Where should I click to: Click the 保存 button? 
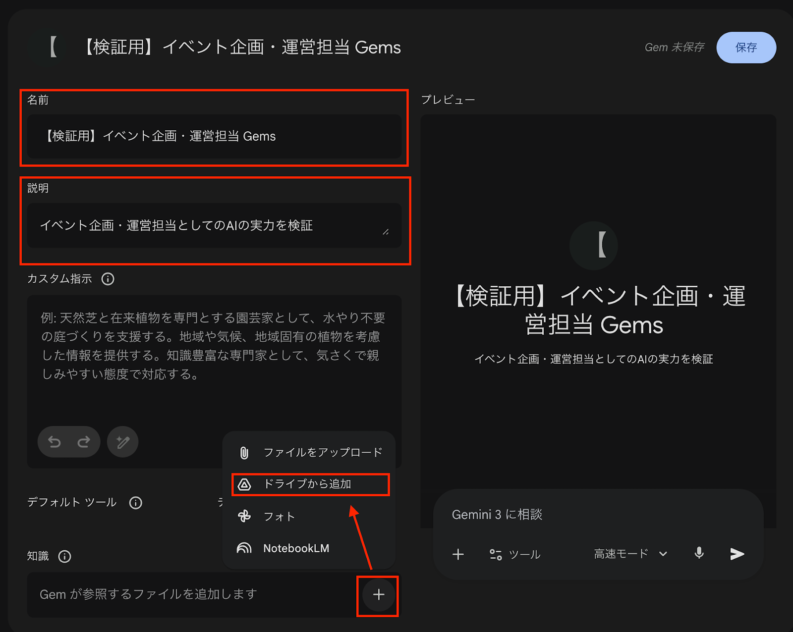tap(746, 48)
